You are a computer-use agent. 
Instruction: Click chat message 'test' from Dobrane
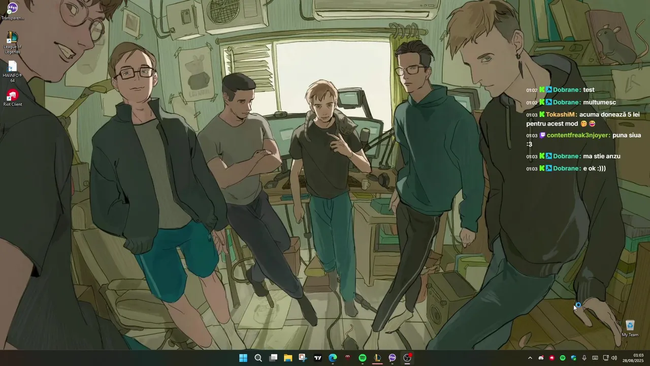pos(589,90)
